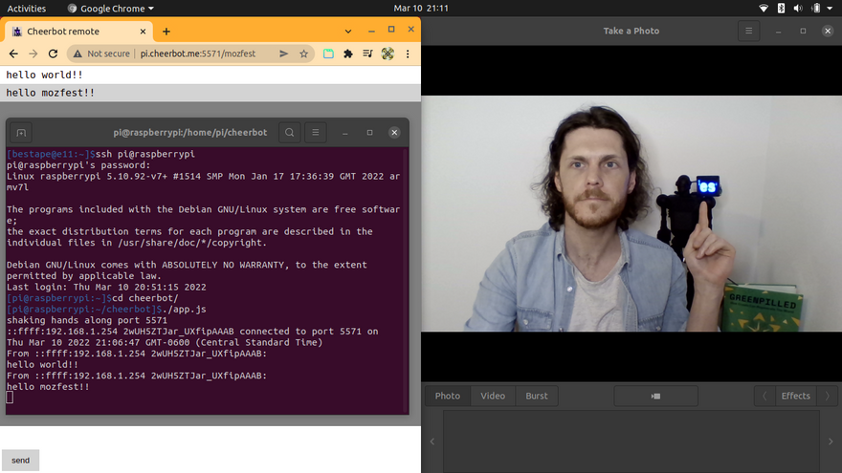
Task: Switch Cheese to Video mode
Action: [x=492, y=396]
